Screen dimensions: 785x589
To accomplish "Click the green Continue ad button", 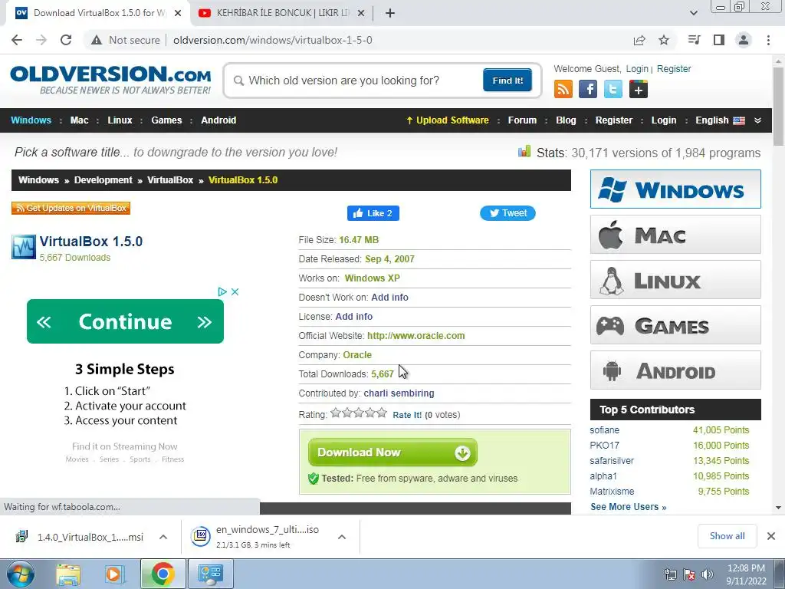I will coord(125,321).
